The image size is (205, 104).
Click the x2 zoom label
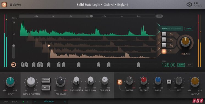[x=13, y=34]
